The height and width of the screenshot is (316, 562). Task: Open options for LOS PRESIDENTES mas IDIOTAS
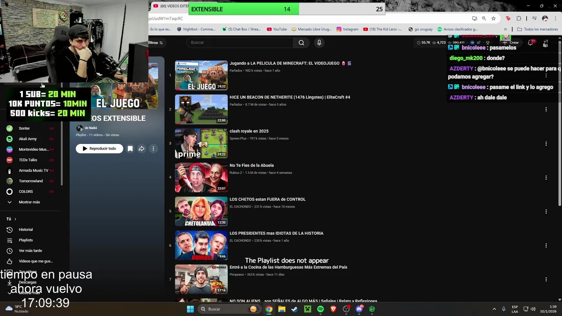546,245
